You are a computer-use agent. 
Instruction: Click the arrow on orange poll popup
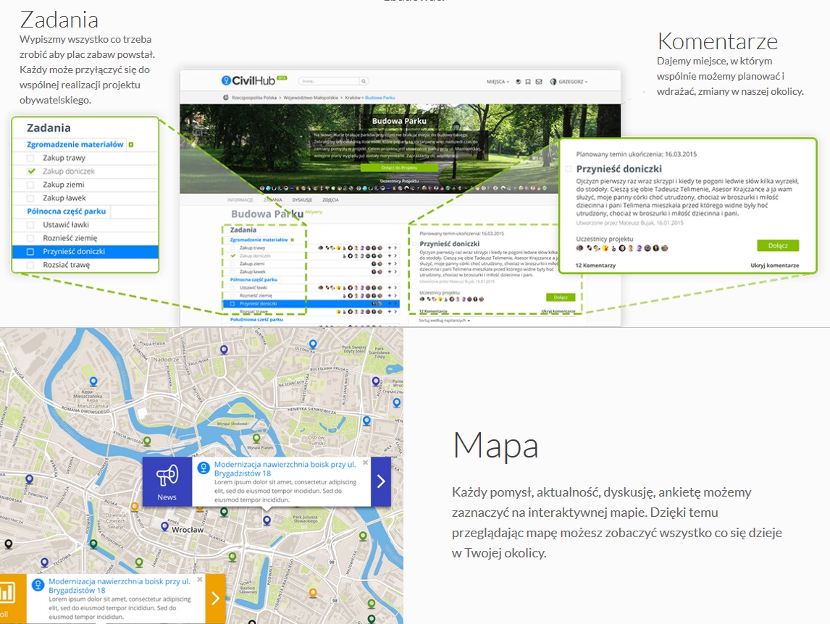click(215, 598)
